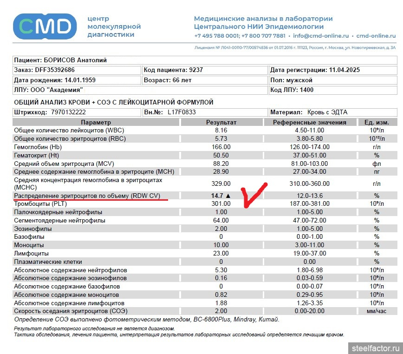Select "Дата регистрации: 11.04.2025" cell

pos(333,70)
